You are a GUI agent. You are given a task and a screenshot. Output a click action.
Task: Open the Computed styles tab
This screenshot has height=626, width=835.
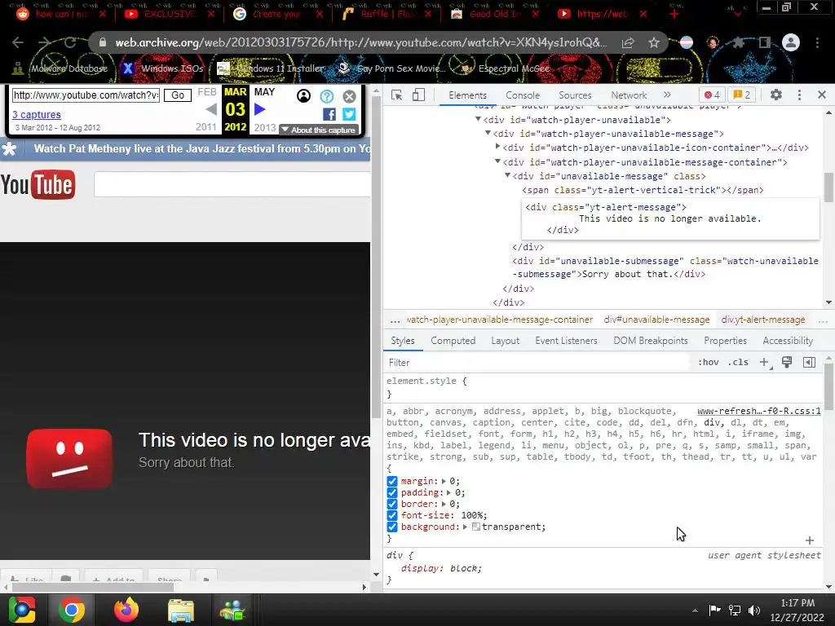453,341
